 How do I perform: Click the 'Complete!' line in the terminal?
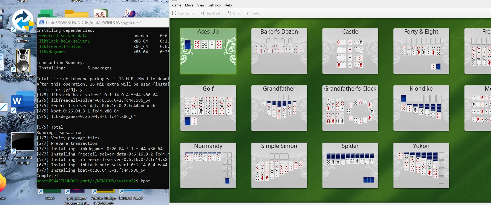47,176
